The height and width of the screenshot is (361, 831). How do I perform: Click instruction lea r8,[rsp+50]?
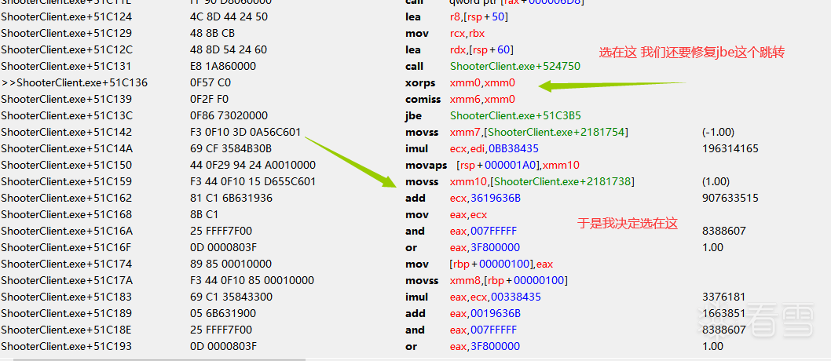[x=457, y=17]
